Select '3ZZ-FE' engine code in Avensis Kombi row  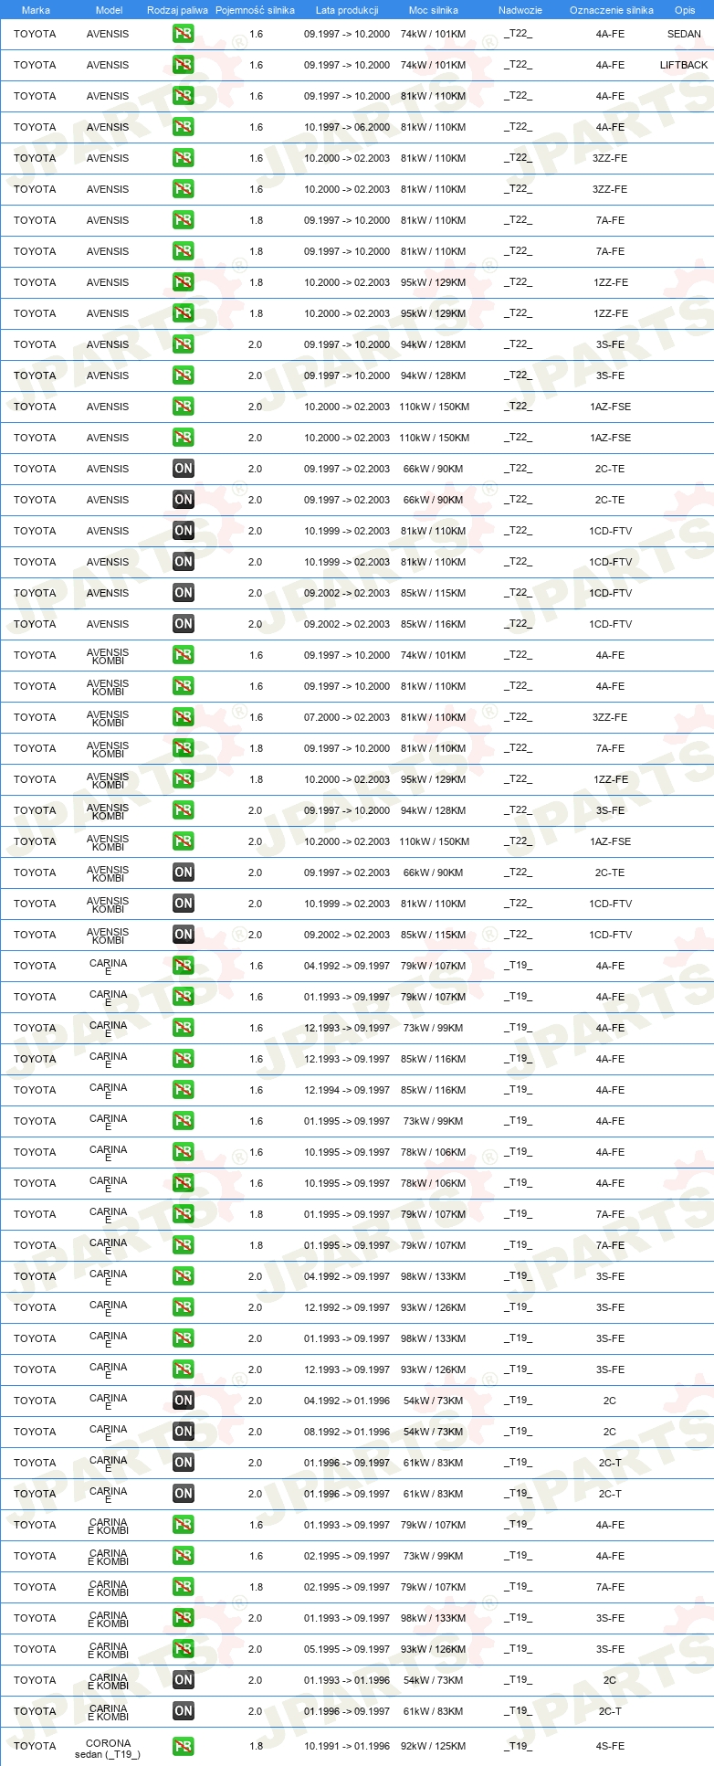(x=610, y=717)
